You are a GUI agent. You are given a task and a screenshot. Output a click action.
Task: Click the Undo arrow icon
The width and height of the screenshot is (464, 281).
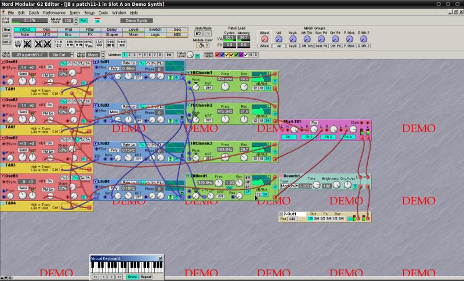[x=198, y=34]
